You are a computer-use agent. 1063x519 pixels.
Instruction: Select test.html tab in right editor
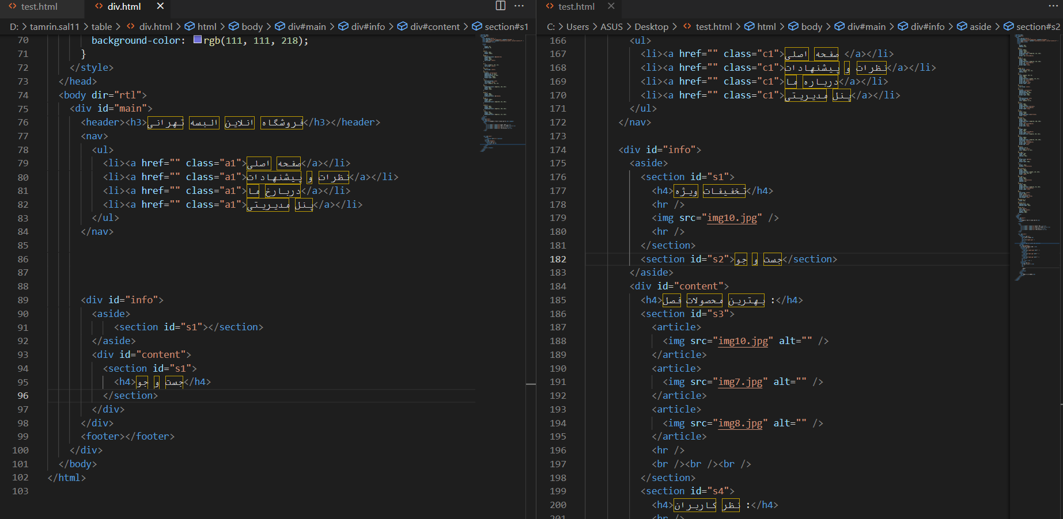[x=576, y=6]
